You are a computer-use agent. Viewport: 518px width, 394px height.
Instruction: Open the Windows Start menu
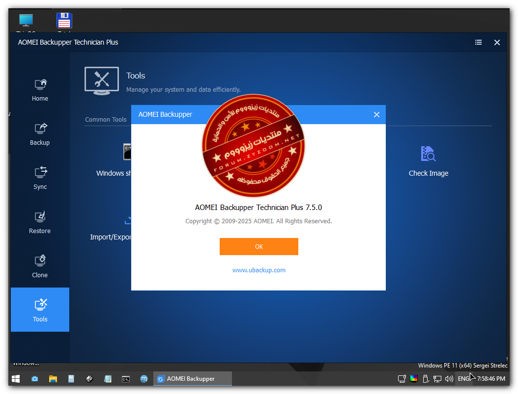[x=16, y=379]
